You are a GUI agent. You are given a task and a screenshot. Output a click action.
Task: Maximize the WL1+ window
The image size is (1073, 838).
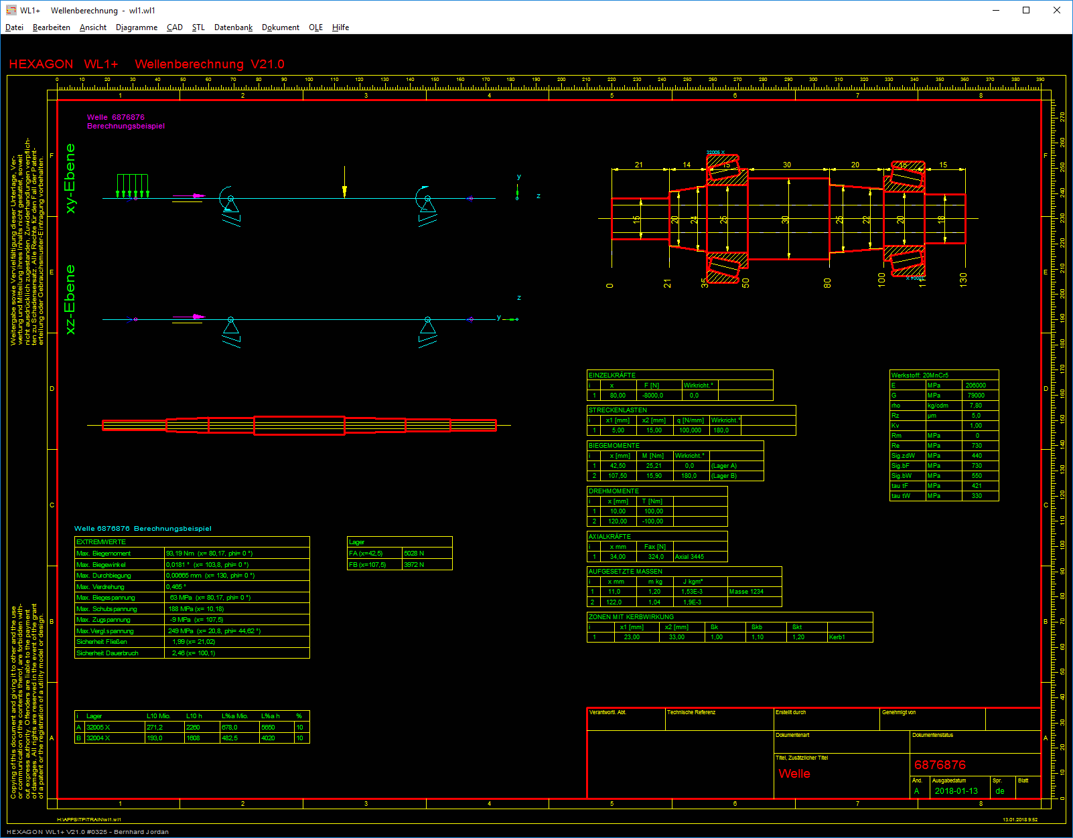pos(1025,10)
